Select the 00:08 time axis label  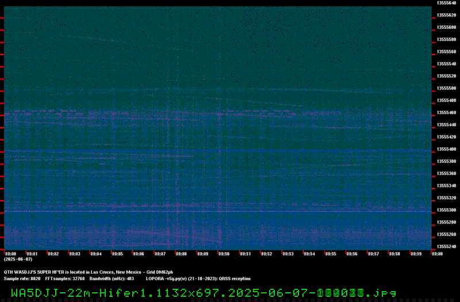181,254
